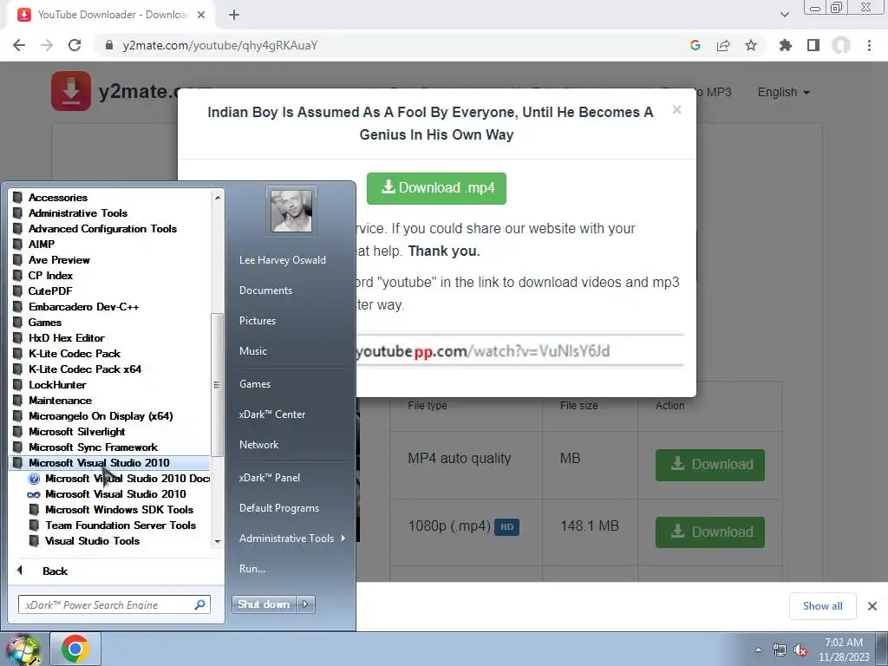This screenshot has height=666, width=888.
Task: Click the scroll up arrow in programs list
Action: tap(218, 197)
